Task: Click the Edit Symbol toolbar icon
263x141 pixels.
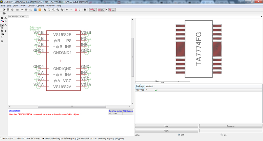Action: pyautogui.click(x=31, y=10)
